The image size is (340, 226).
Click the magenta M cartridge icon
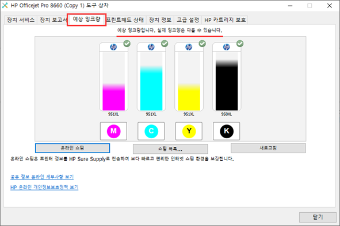(113, 131)
